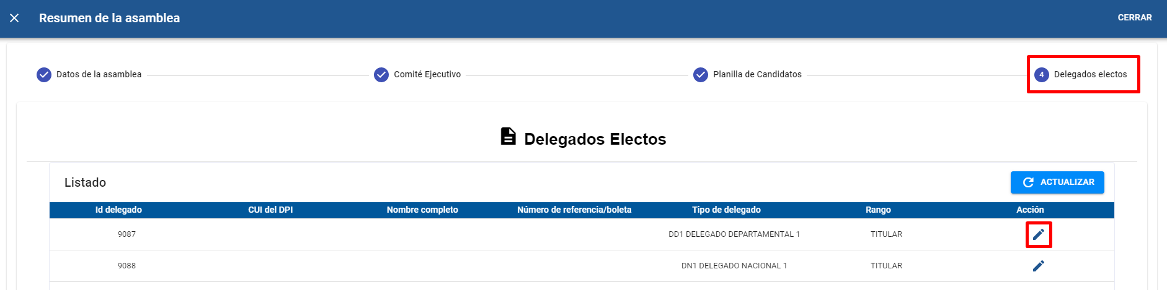Click the ACTUALIZAR button
This screenshot has height=290, width=1167.
pos(1057,182)
